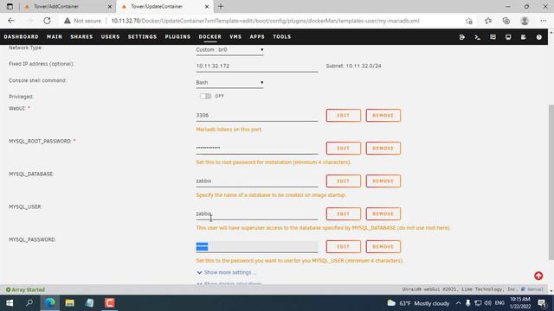554x311 pixels.
Task: Open Windows taskbar search
Action: point(29,303)
